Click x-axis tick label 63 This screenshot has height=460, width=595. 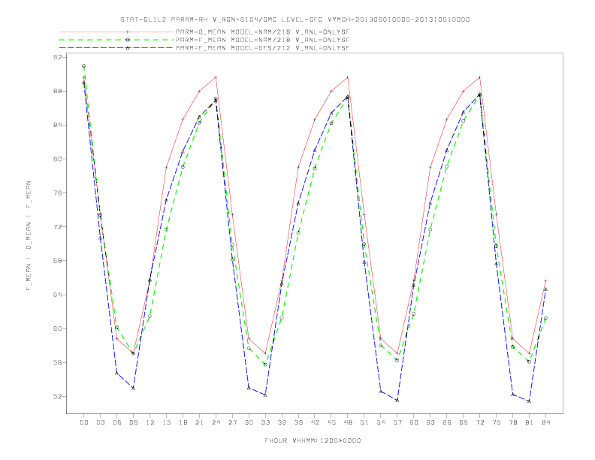click(x=430, y=422)
